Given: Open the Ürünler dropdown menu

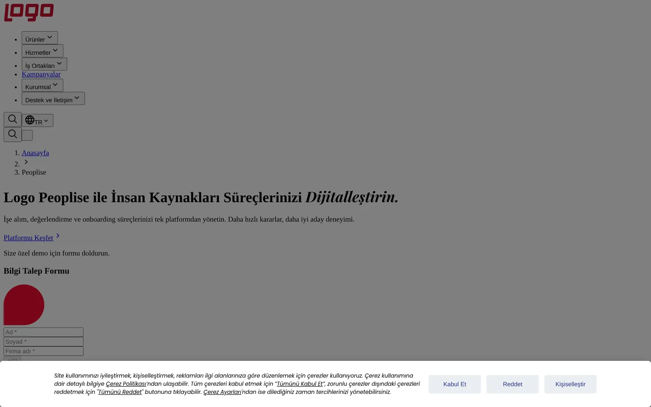Looking at the screenshot, I should 40,38.
